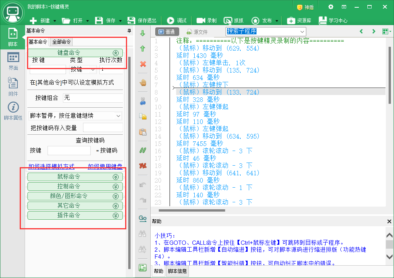The image size is (394, 278).
Task: Switch to 全部命令 tab
Action: click(61, 42)
